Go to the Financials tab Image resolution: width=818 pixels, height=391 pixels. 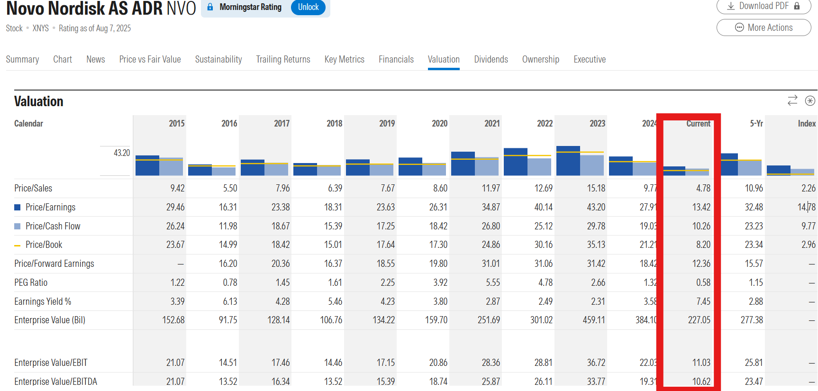(x=396, y=59)
